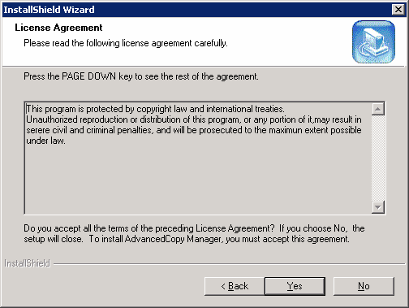Viewport: 409px width, 308px height.
Task: Go to the previous step with Back
Action: [235, 286]
